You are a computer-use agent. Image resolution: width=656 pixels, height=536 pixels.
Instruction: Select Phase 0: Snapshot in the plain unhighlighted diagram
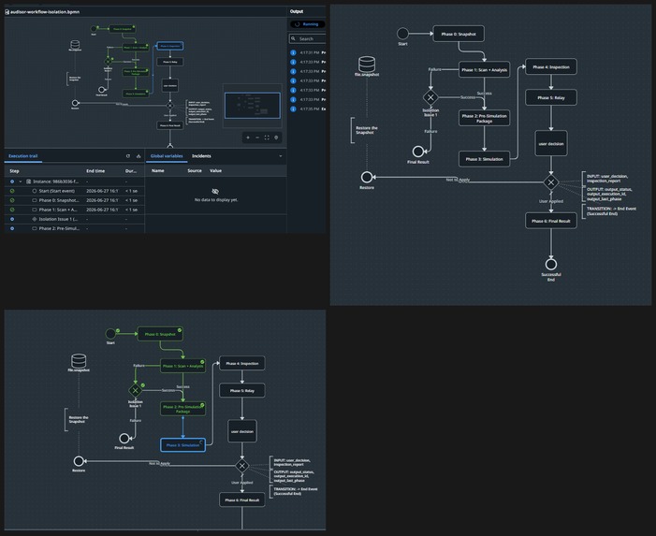459,34
